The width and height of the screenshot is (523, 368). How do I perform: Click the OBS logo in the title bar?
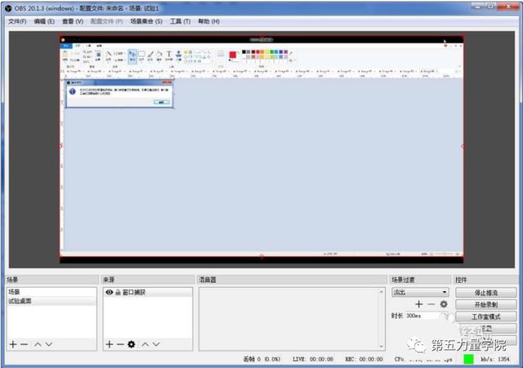pyautogui.click(x=8, y=8)
